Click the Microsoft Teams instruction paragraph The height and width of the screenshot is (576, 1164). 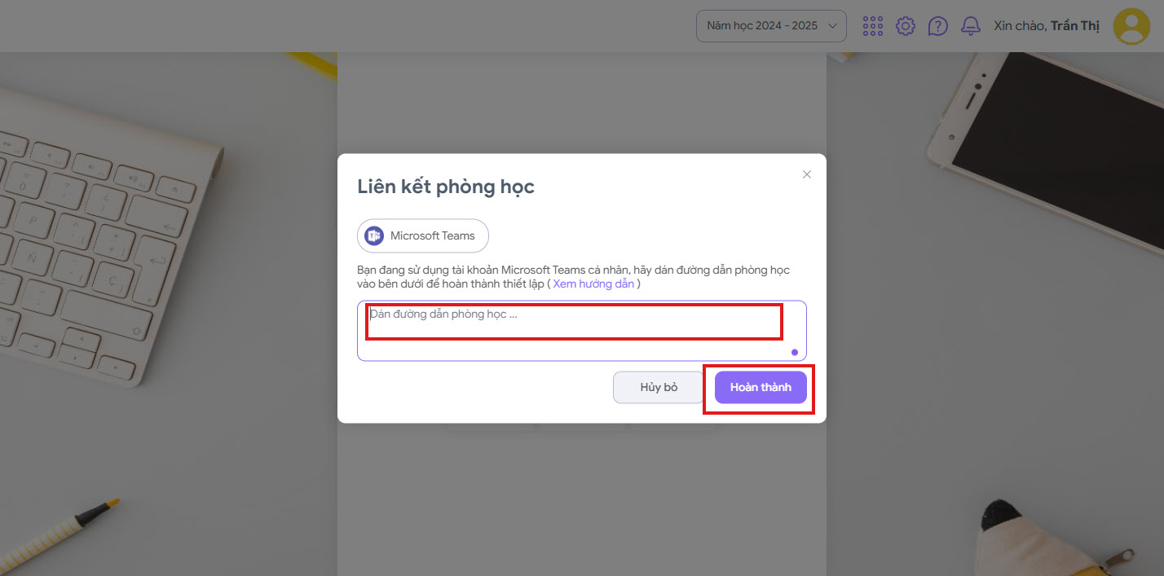(x=572, y=270)
